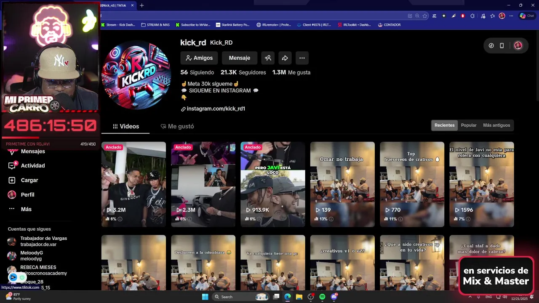Open the Edge settings three-dot menu
This screenshot has width=539, height=303.
coord(511,16)
